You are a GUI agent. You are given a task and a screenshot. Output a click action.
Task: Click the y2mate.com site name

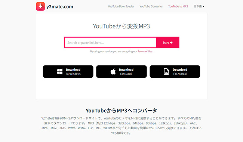(60, 7)
